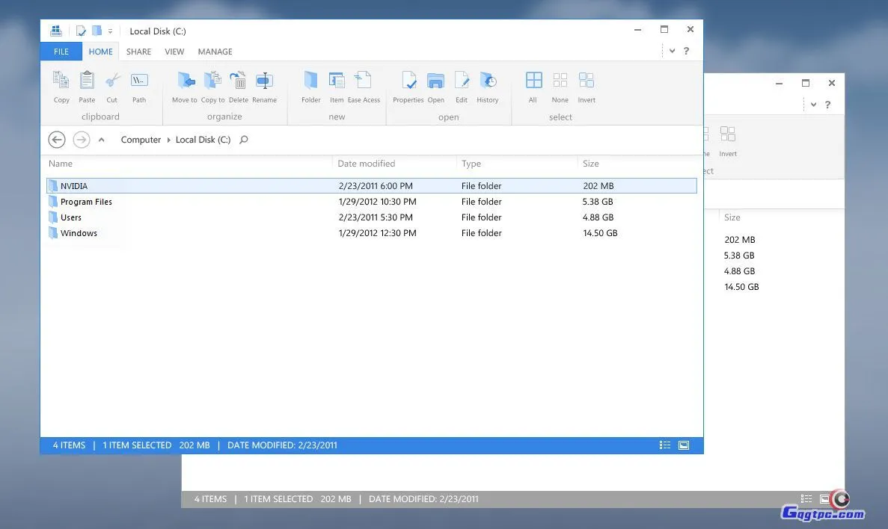Open the FILE menu tab
Screen dimensions: 888x529
coord(61,52)
